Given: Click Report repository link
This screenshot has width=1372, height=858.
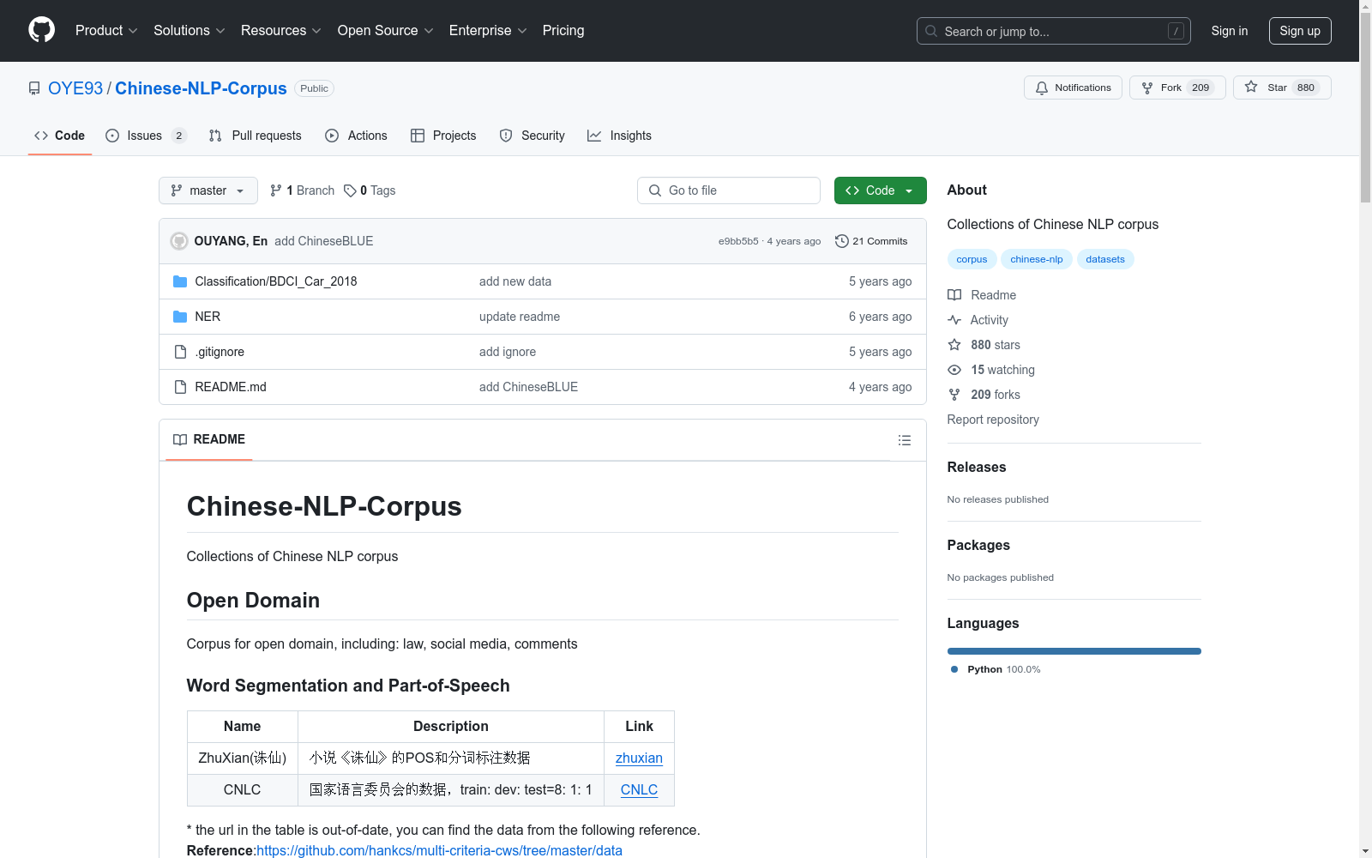Looking at the screenshot, I should [x=993, y=420].
